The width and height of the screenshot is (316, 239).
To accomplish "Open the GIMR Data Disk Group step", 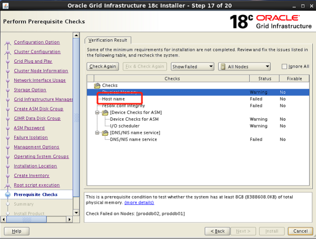I will [37, 118].
